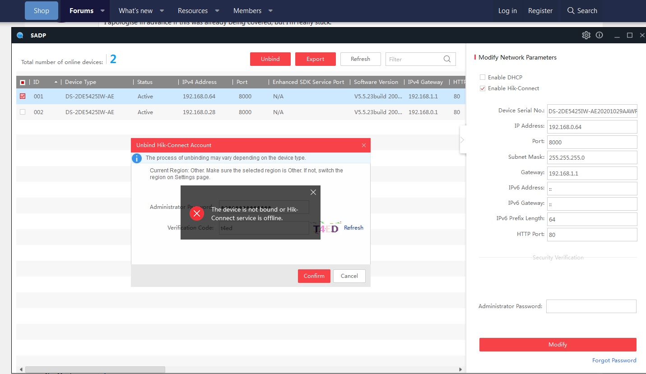The width and height of the screenshot is (646, 374).
Task: Open the Members menu item
Action: pos(247,11)
